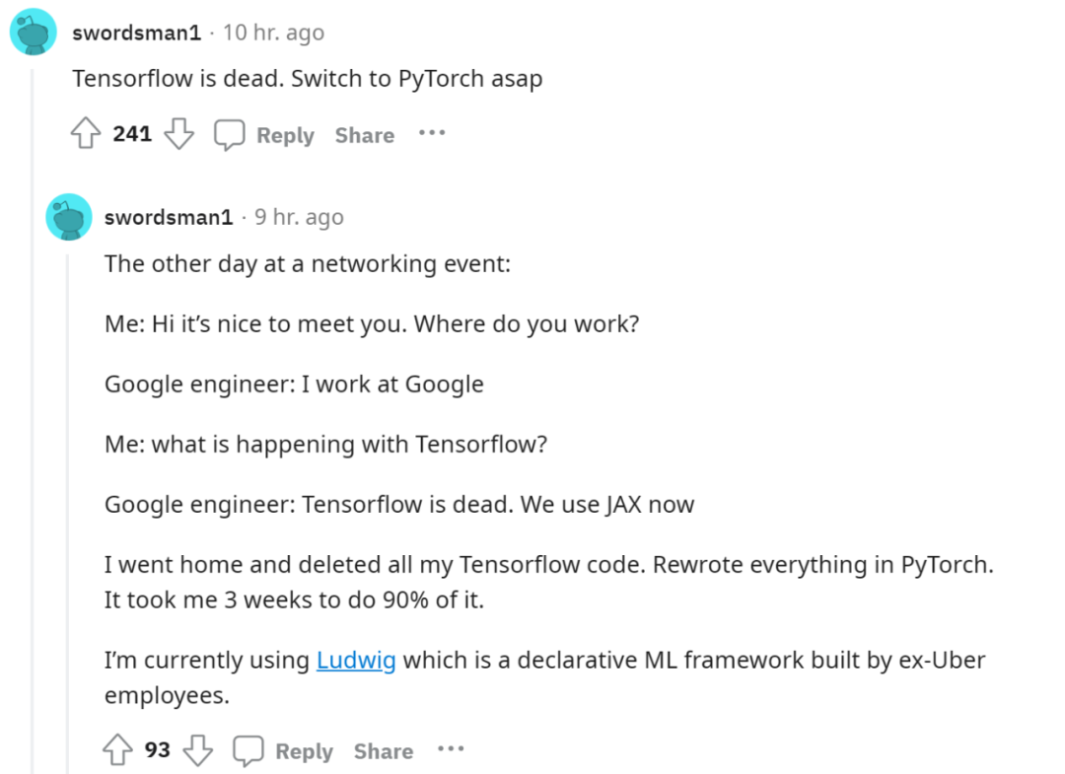
Task: Open swordsman1 username on the top comment
Action: tap(136, 33)
